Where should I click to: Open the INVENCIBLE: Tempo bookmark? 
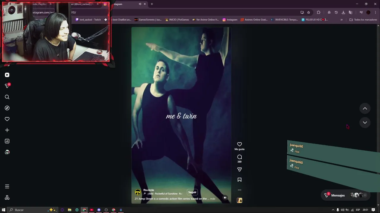tap(284, 20)
